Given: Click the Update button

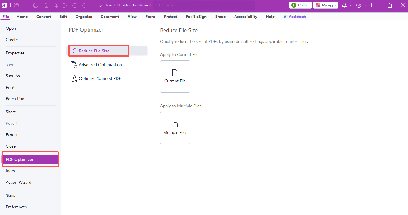Looking at the screenshot, I should (x=301, y=5).
